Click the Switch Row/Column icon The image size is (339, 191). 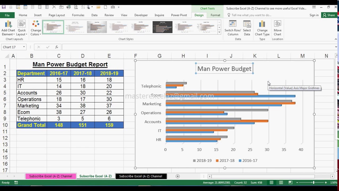(x=233, y=24)
